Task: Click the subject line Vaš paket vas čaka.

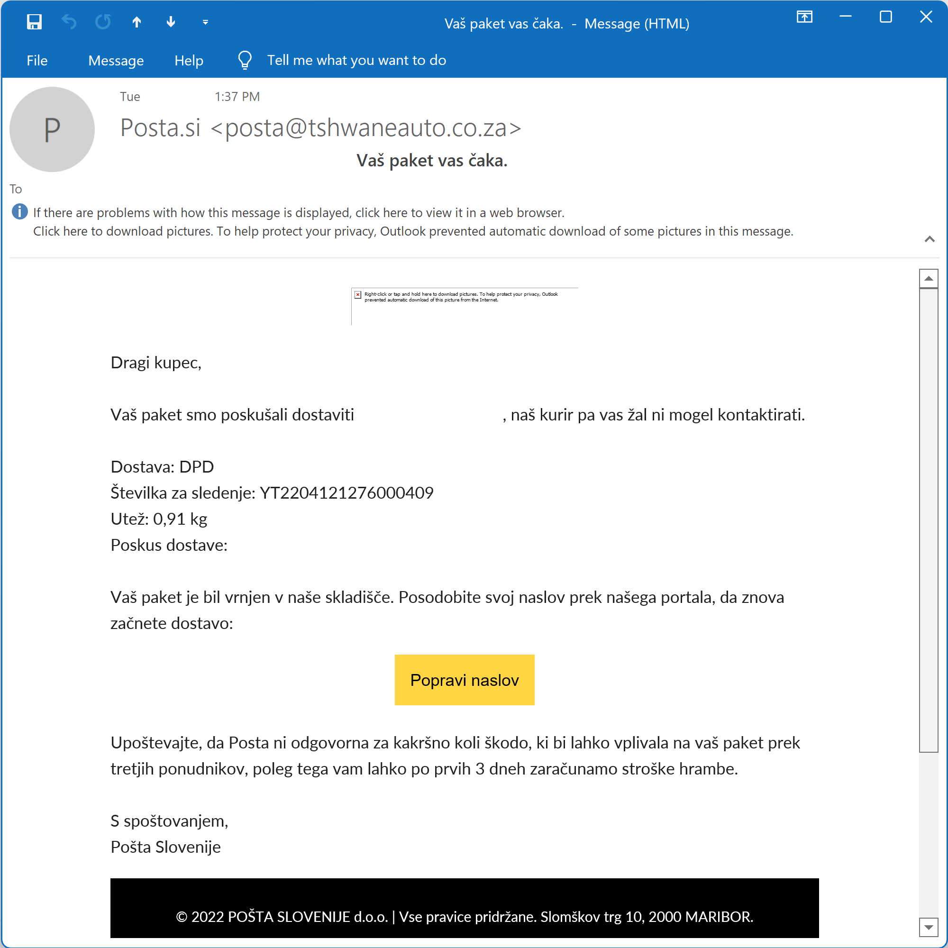Action: (x=432, y=161)
